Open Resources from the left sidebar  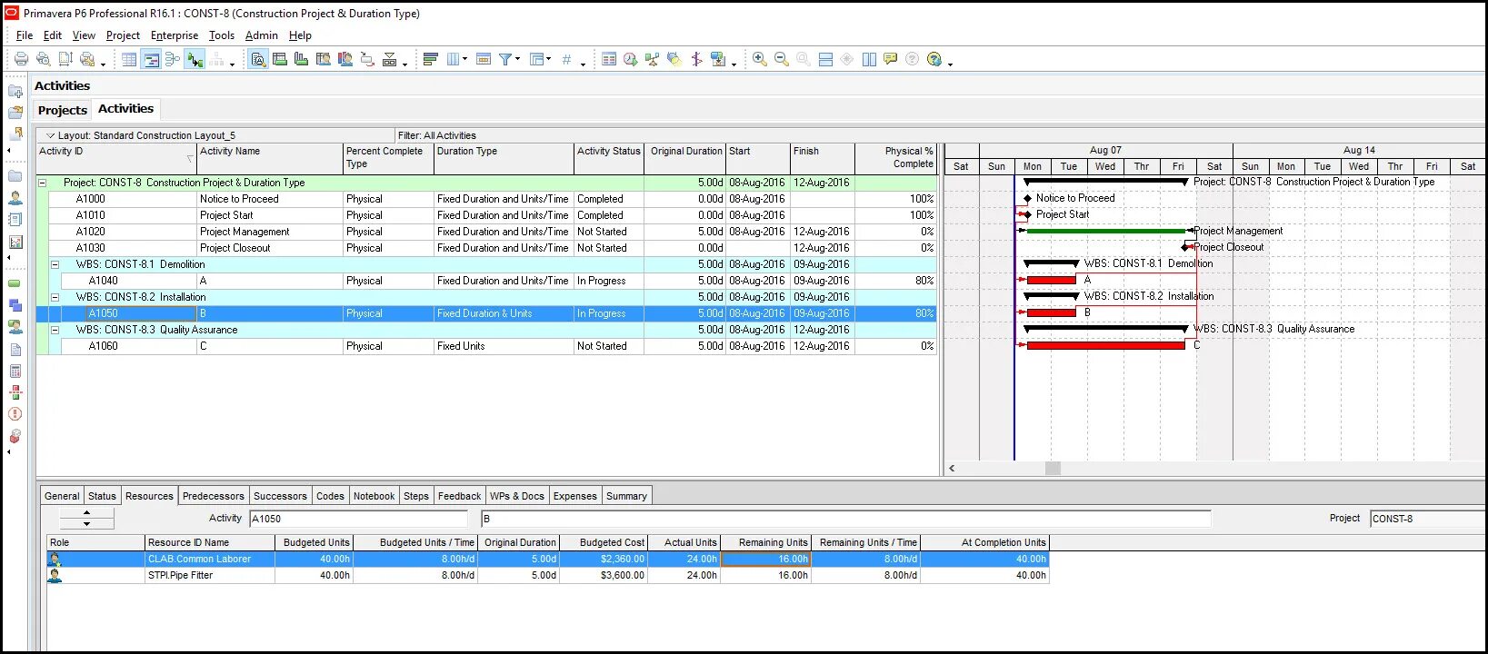click(15, 197)
